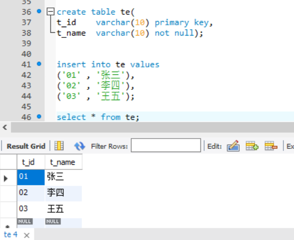Sort by the t_id column header
Image resolution: width=294 pixels, height=240 pixels.
31,162
